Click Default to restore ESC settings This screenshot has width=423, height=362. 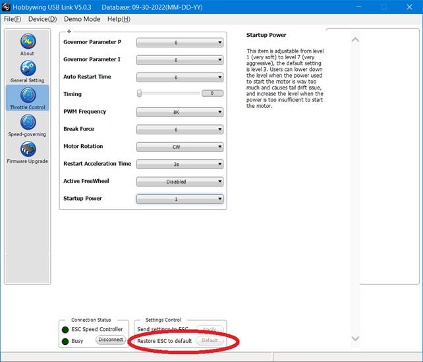[x=210, y=341]
